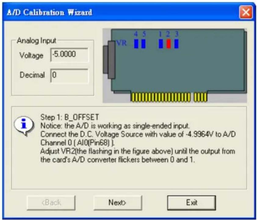This screenshot has height=220, width=257.
Task: Click the notice line about single-ended input
Action: (115, 126)
